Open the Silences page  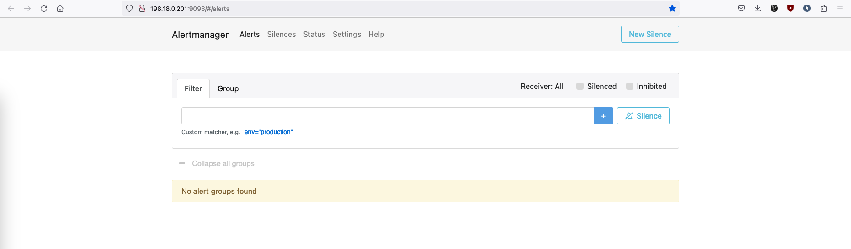click(x=281, y=34)
